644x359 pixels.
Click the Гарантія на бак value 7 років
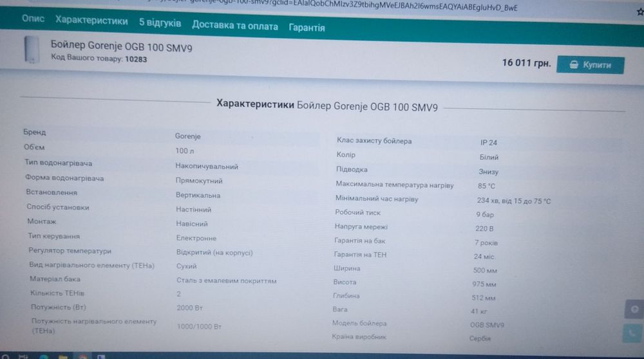[x=486, y=243]
